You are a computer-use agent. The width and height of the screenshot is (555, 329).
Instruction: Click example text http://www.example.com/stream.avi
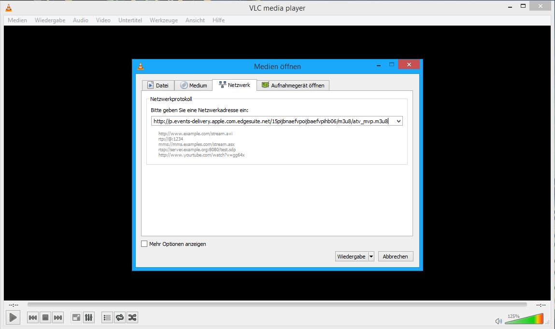tap(195, 133)
